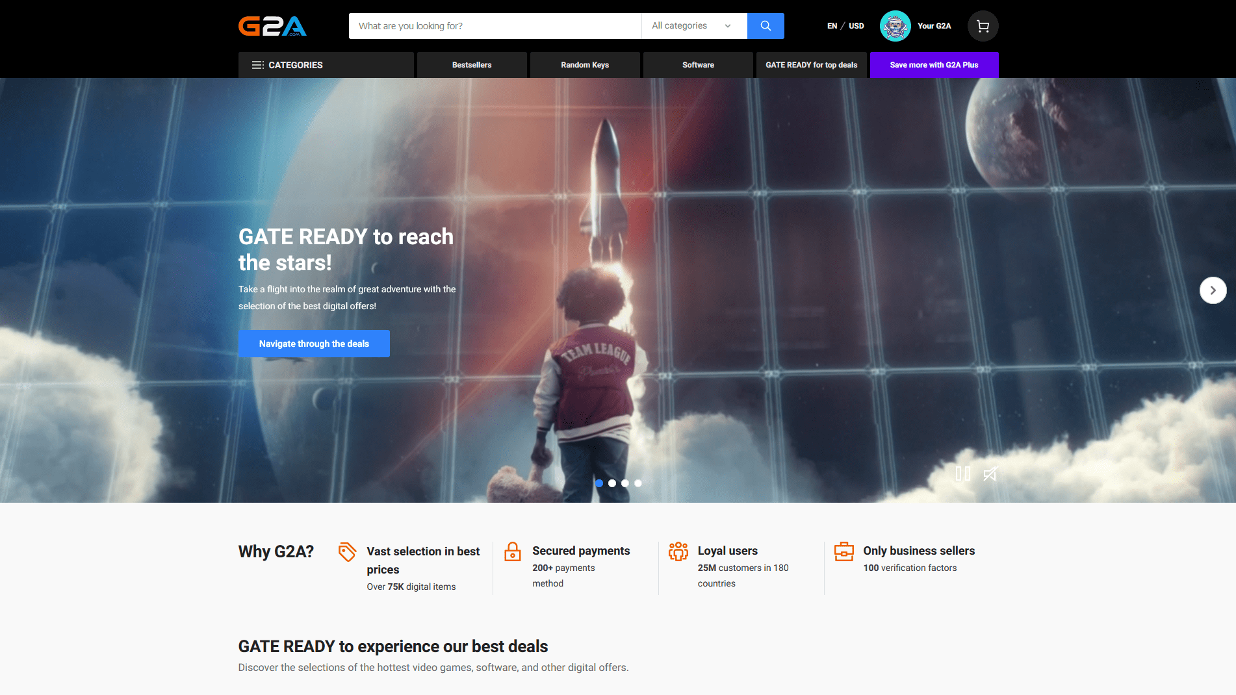Viewport: 1236px width, 695px height.
Task: Open the All categories dropdown
Action: point(691,26)
